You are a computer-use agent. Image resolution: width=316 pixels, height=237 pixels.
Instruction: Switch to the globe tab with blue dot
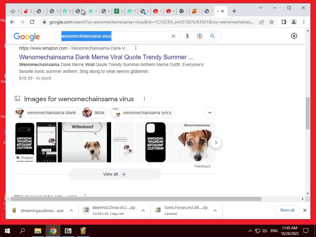pos(143,11)
